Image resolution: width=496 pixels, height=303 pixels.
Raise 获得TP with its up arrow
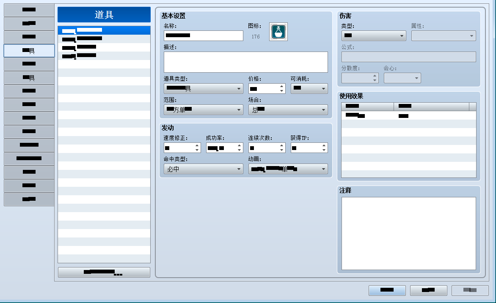[324, 145]
